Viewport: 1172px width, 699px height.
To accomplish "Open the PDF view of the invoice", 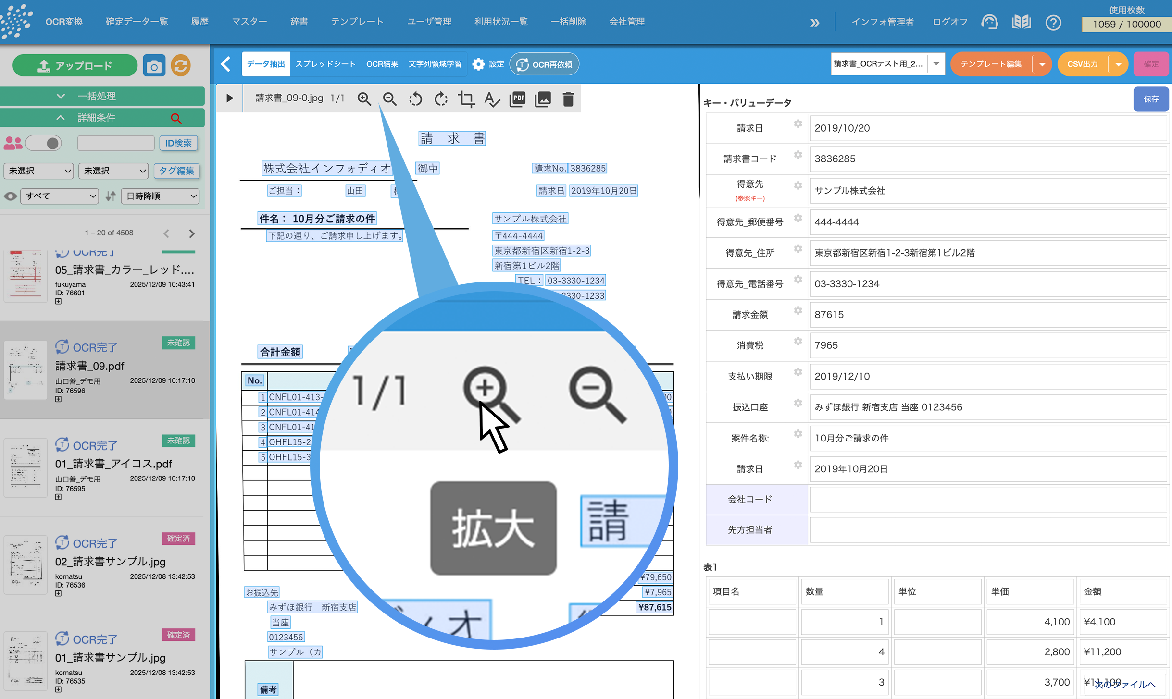I will point(517,99).
